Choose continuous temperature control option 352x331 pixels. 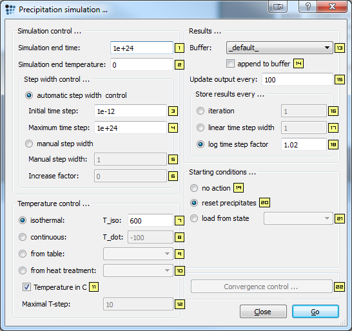(23, 237)
